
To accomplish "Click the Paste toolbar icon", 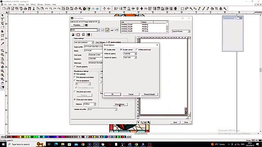I will (42, 9).
